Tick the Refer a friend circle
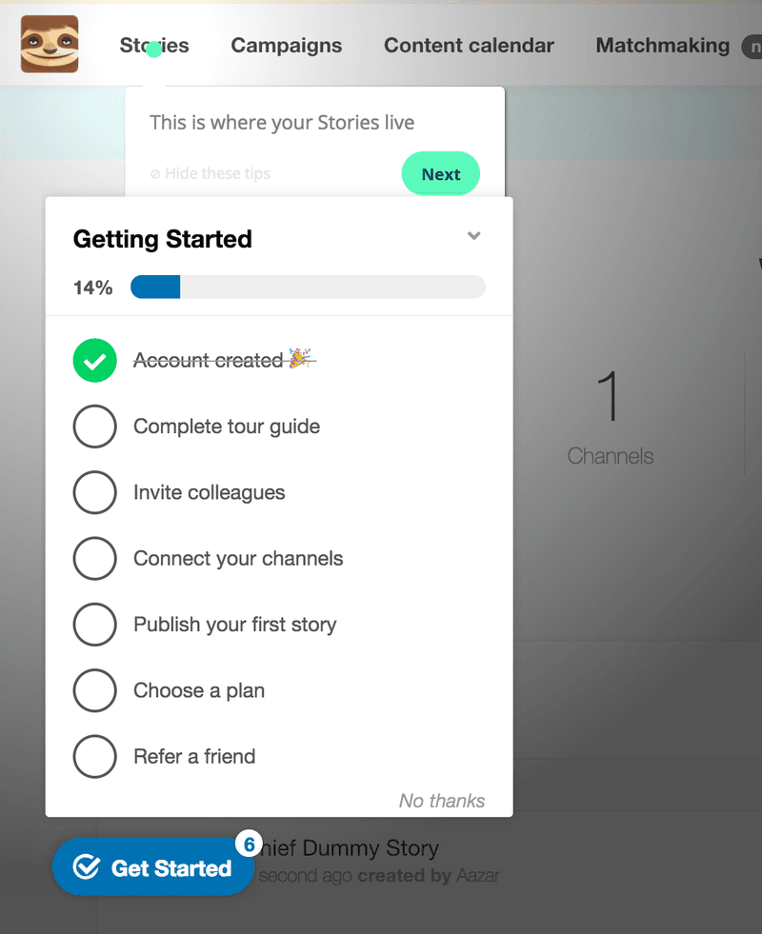This screenshot has width=762, height=934. [x=94, y=757]
